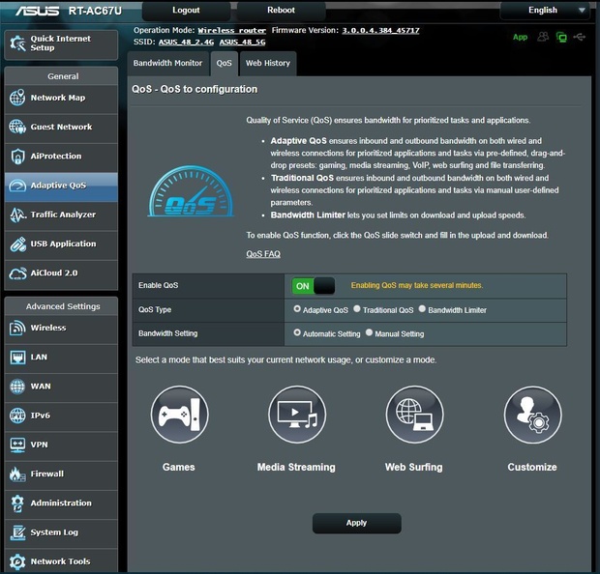Open the AiProtection shield icon
This screenshot has height=574, width=600.
[x=17, y=157]
